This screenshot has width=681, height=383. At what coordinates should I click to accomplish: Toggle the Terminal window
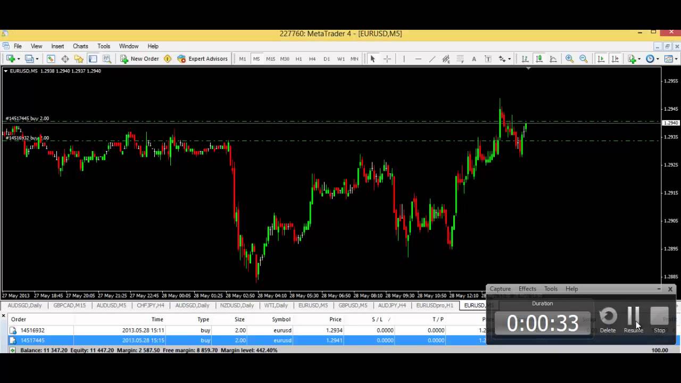93,59
